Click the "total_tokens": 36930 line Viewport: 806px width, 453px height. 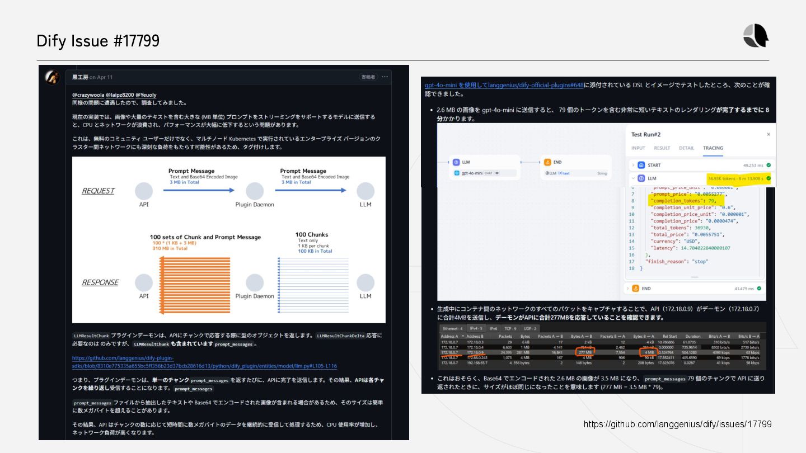(681, 228)
